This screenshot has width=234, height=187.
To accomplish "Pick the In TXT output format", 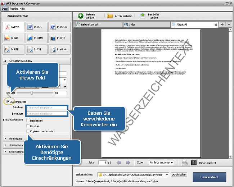I will 36,49.
